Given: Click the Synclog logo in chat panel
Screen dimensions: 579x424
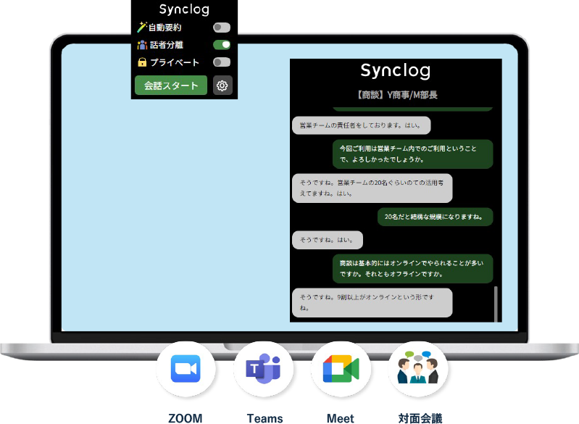Looking at the screenshot, I should (396, 70).
